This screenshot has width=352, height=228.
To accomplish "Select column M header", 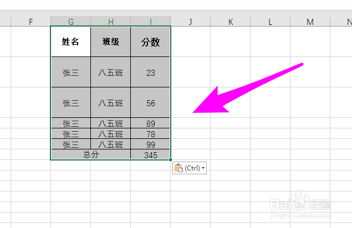I will 310,22.
